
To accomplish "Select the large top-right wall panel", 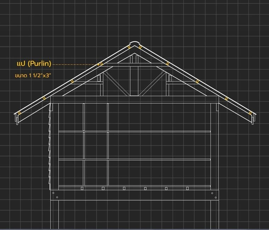I will [159, 117].
